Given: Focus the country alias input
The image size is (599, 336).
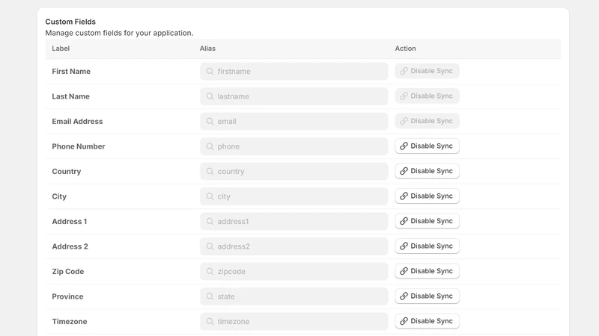Looking at the screenshot, I should coord(294,172).
